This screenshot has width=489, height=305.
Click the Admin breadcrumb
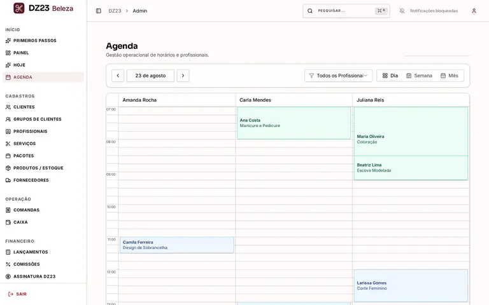point(140,11)
